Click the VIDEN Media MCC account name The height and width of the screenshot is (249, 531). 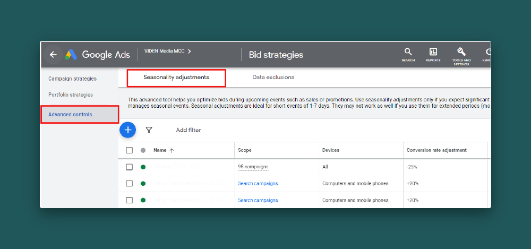click(165, 51)
